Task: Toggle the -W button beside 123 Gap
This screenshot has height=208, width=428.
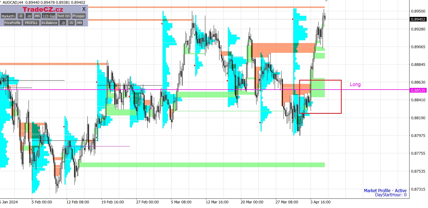Action: coord(29,16)
